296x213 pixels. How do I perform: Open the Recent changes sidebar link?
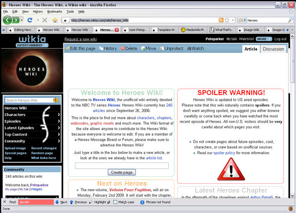[x=44, y=148]
